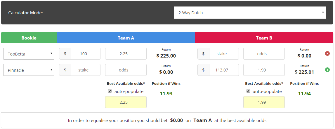Open the Pinnacle bookie dropdown

click(29, 70)
